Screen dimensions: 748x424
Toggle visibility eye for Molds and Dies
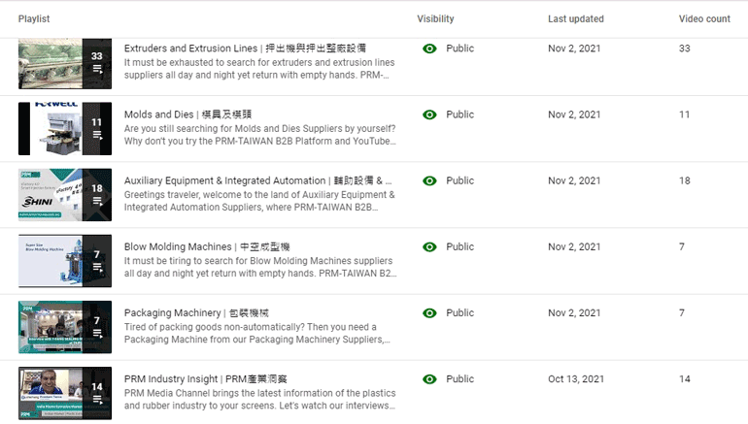(x=429, y=114)
